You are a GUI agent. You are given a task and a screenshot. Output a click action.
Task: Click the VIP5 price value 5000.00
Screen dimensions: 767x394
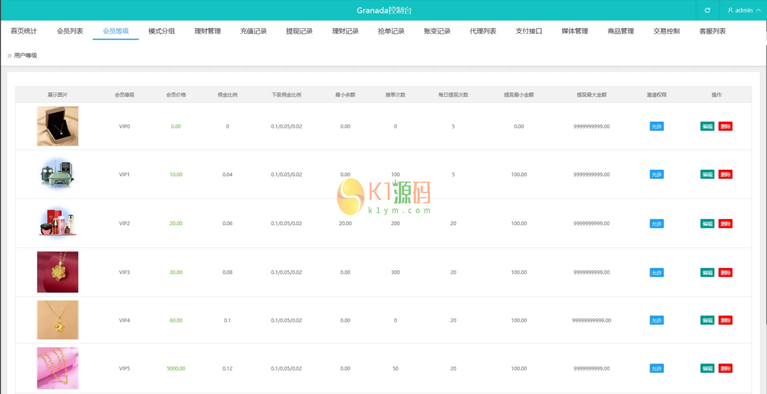click(176, 368)
